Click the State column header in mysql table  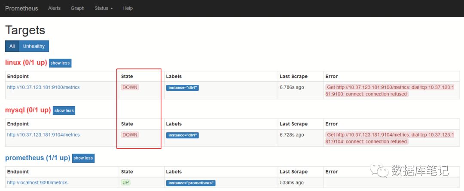point(127,124)
